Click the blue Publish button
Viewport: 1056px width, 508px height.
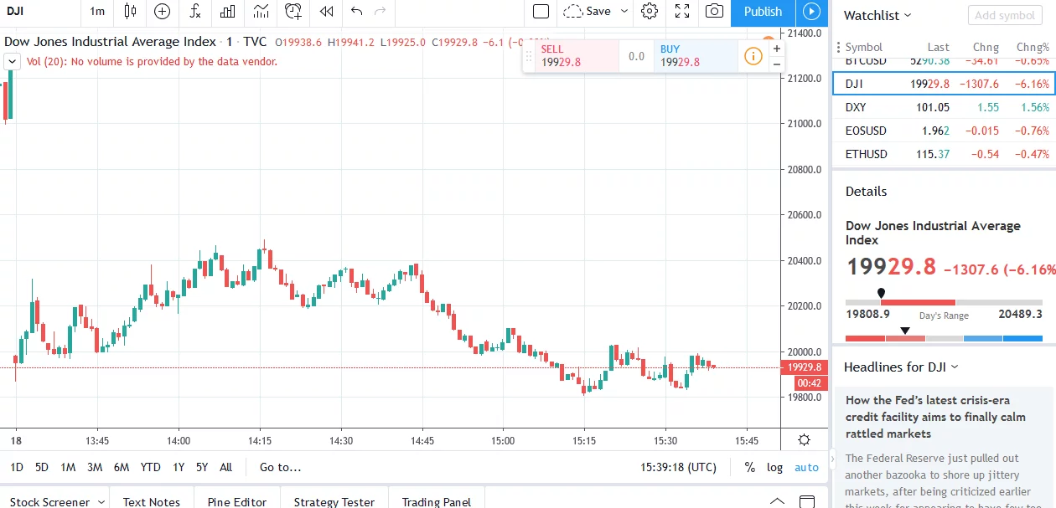pyautogui.click(x=763, y=12)
